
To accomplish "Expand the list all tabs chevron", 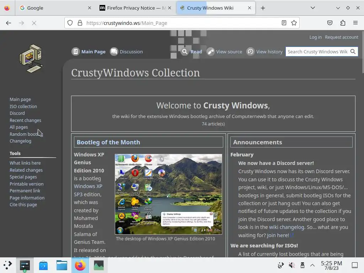I will (313, 8).
